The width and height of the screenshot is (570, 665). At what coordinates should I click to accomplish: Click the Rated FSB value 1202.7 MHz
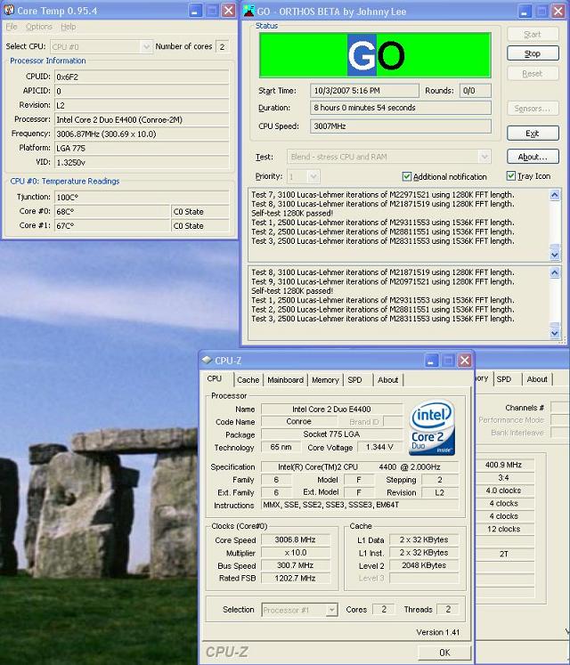pos(295,578)
